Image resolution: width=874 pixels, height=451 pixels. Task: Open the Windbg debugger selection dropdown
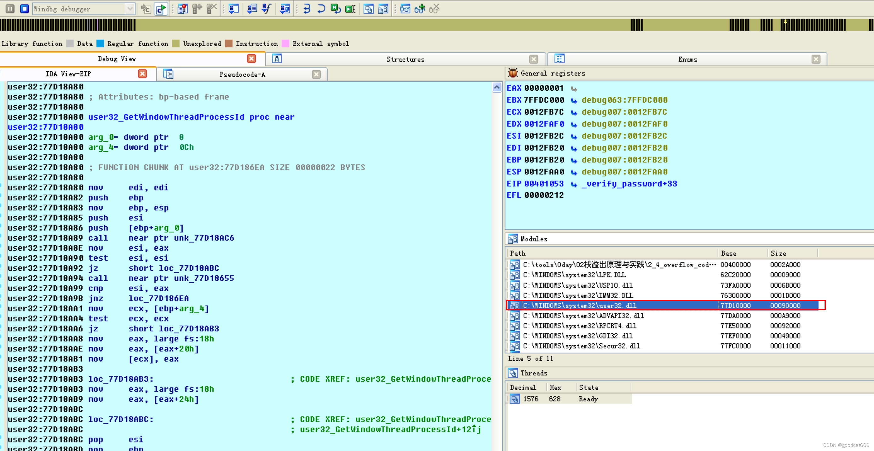coord(129,9)
